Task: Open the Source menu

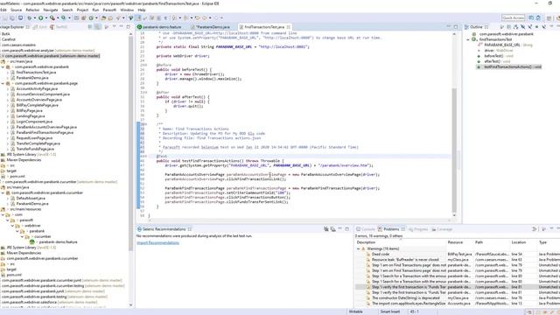Action: pos(16,10)
